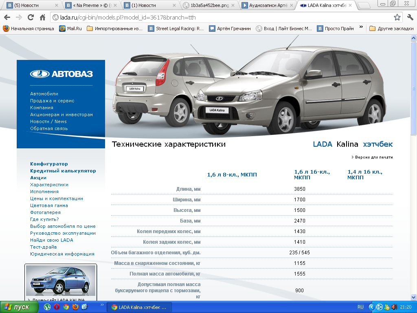Open the Mail.Ru bookmark
The image size is (417, 313).
pyautogui.click(x=70, y=29)
